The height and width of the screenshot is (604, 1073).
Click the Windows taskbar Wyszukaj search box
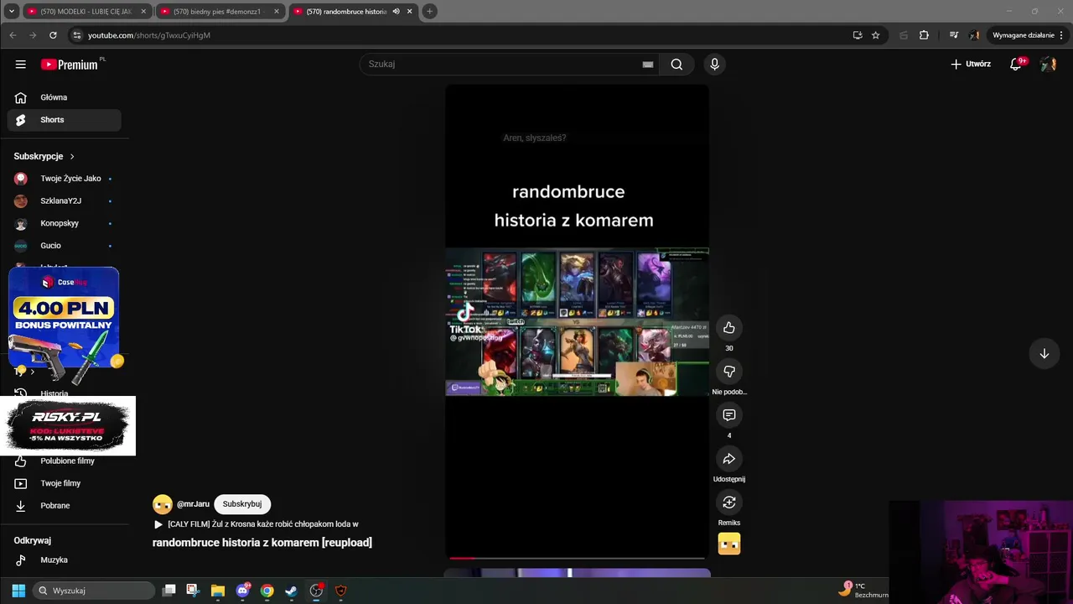(94, 591)
